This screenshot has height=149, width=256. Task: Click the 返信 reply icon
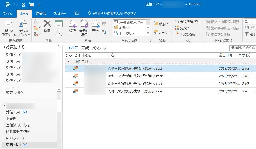(73, 24)
